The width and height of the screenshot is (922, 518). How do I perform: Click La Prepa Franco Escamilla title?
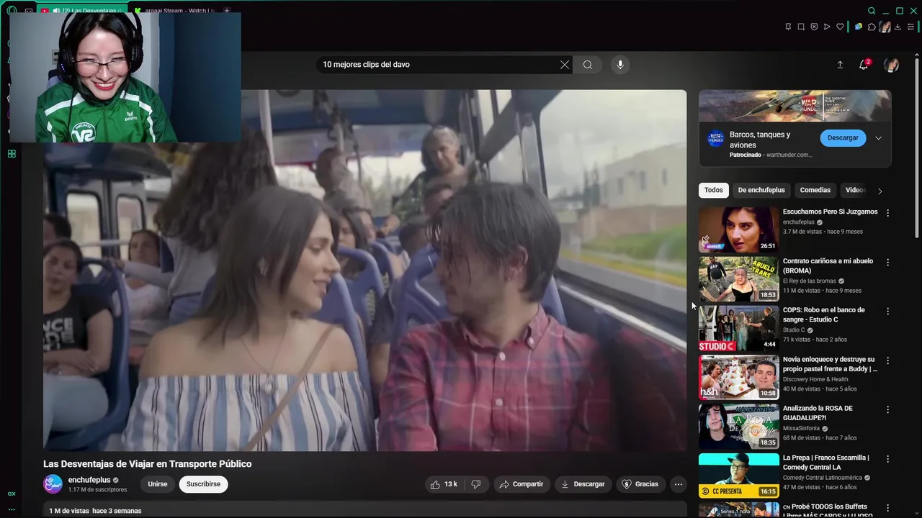[x=826, y=462]
